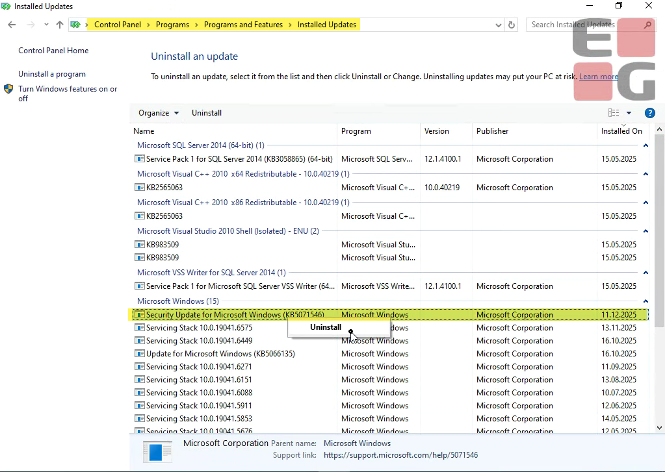665x472 pixels.
Task: Expand the address bar history dropdown
Action: (x=499, y=25)
